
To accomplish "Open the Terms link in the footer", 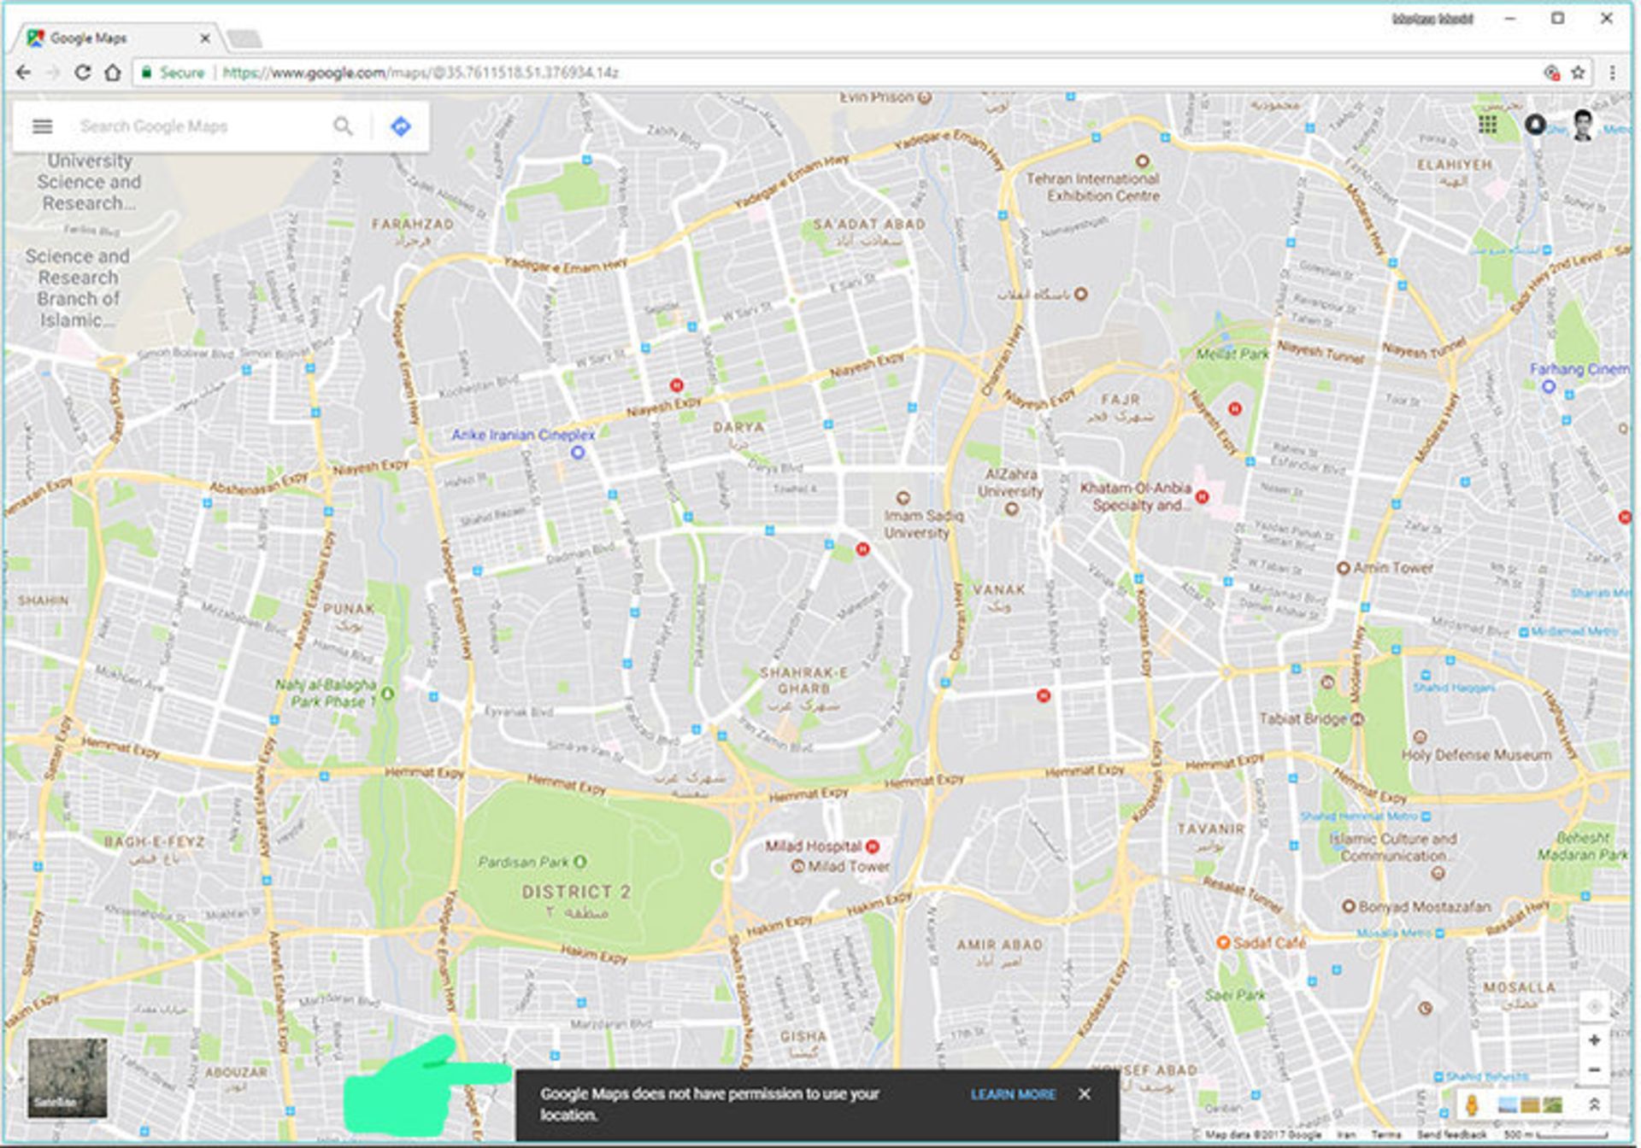I will [x=1385, y=1134].
